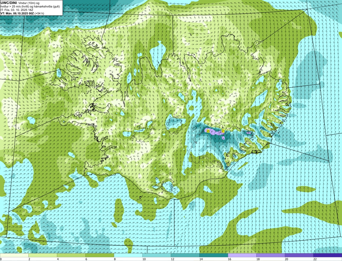Click the 'IT: Fös. 03. 10. 2025 18Z' line
This screenshot has width=342, height=261.
(17, 10)
